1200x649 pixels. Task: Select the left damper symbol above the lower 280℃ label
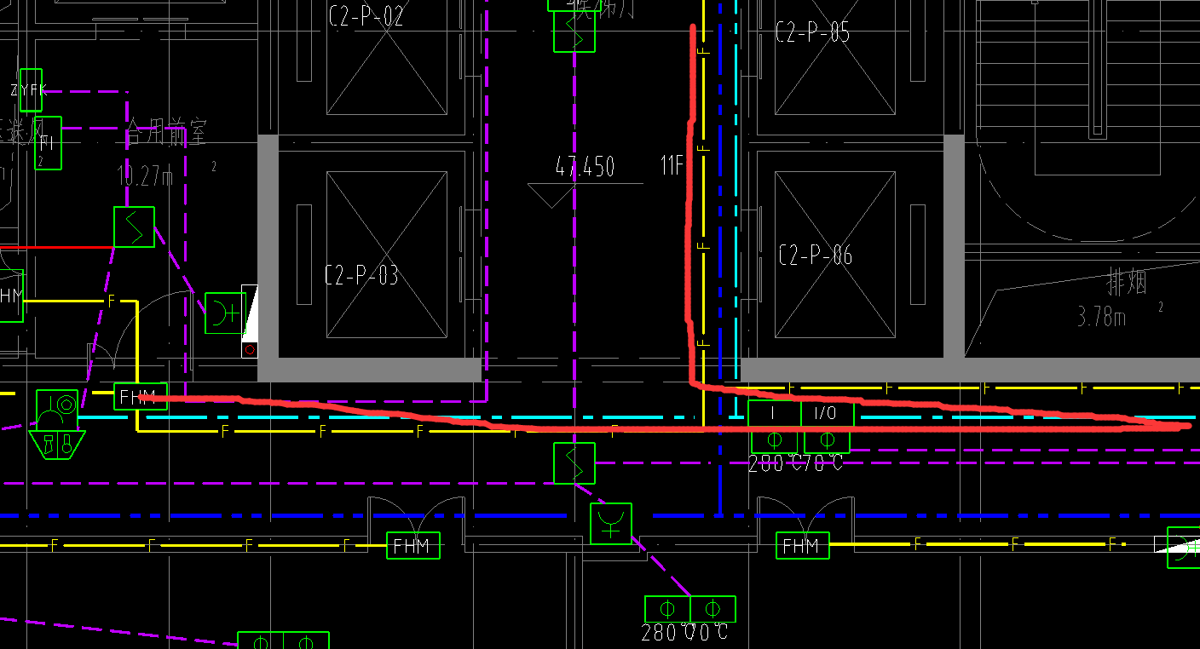667,609
